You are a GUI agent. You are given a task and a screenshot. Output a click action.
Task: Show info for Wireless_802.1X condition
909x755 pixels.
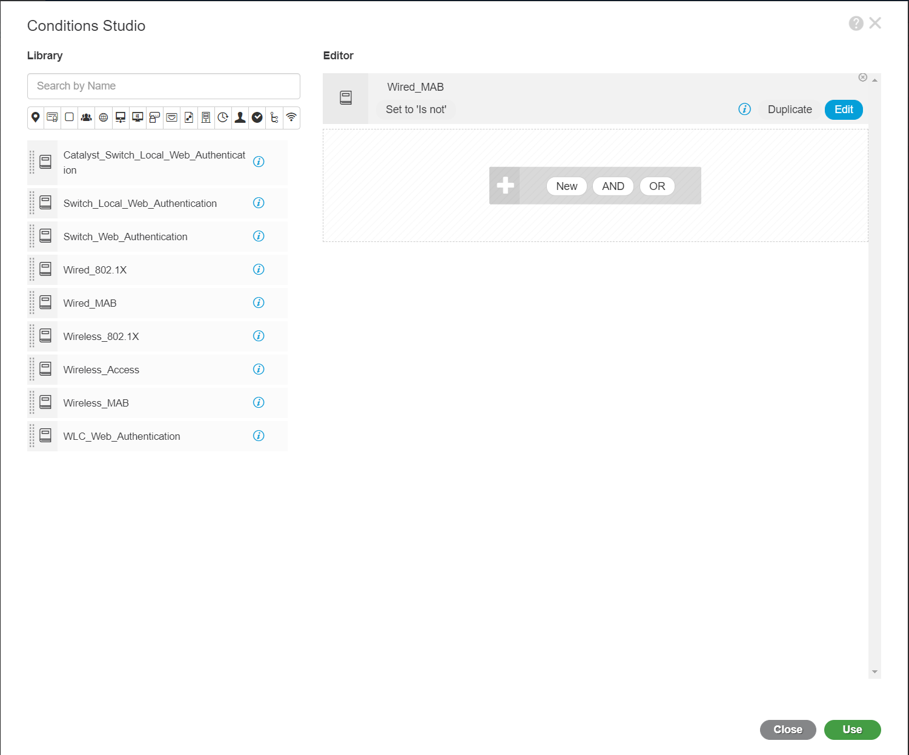(x=259, y=336)
